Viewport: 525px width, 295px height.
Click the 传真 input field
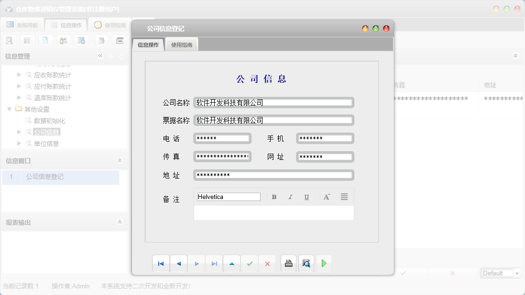pos(222,157)
